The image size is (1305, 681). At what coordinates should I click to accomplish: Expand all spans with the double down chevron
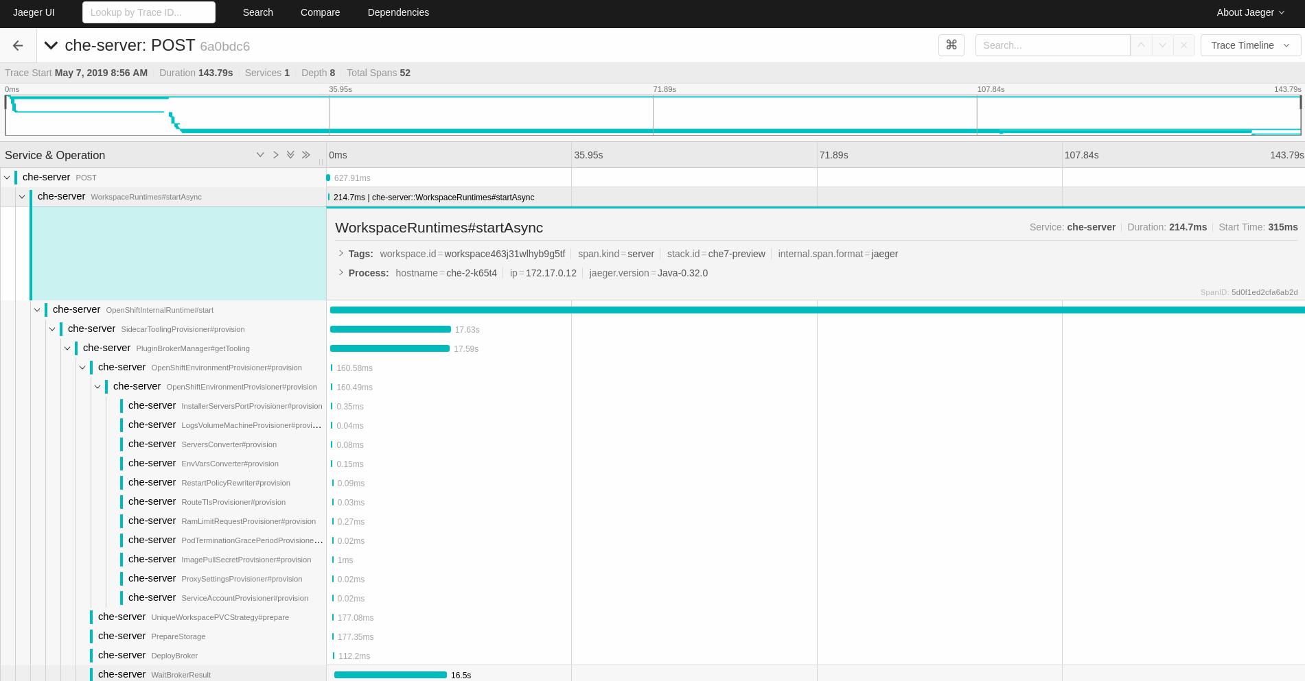coord(290,155)
